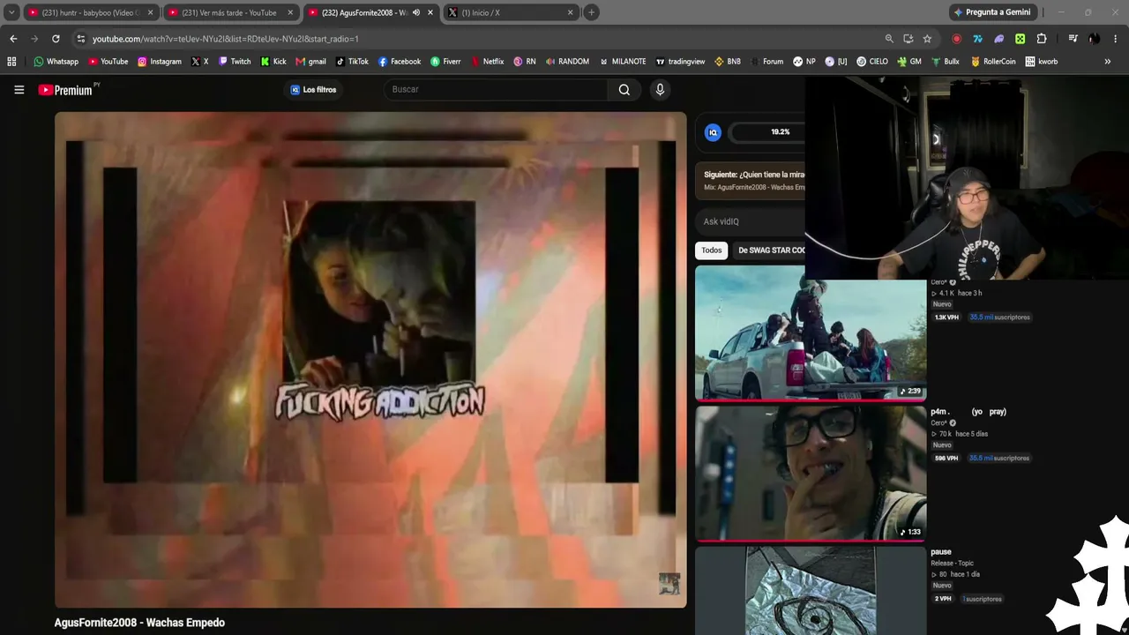1129x635 pixels.
Task: Open the Kick bookmark
Action: [273, 62]
